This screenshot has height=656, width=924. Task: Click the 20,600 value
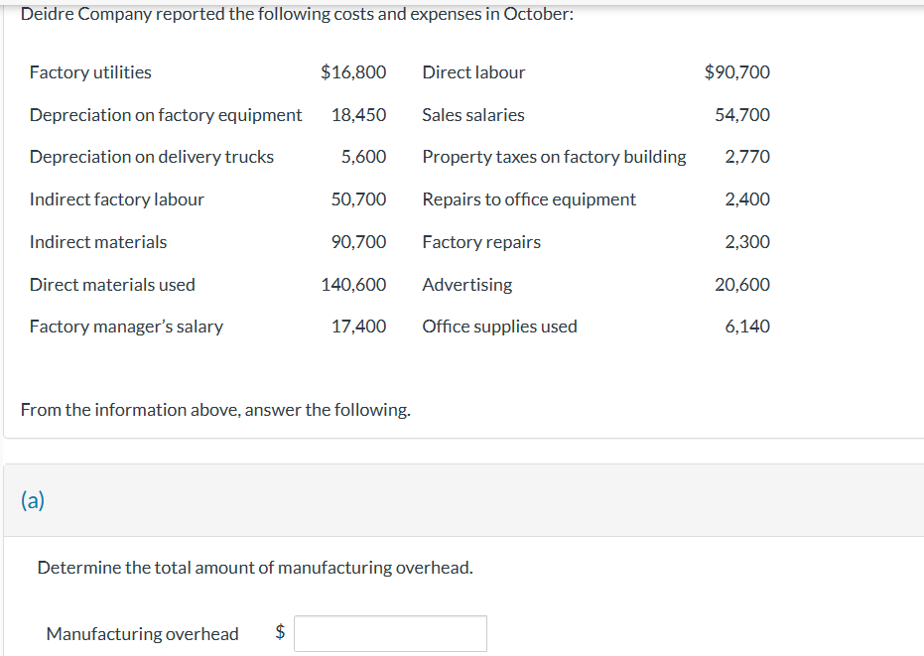742,285
